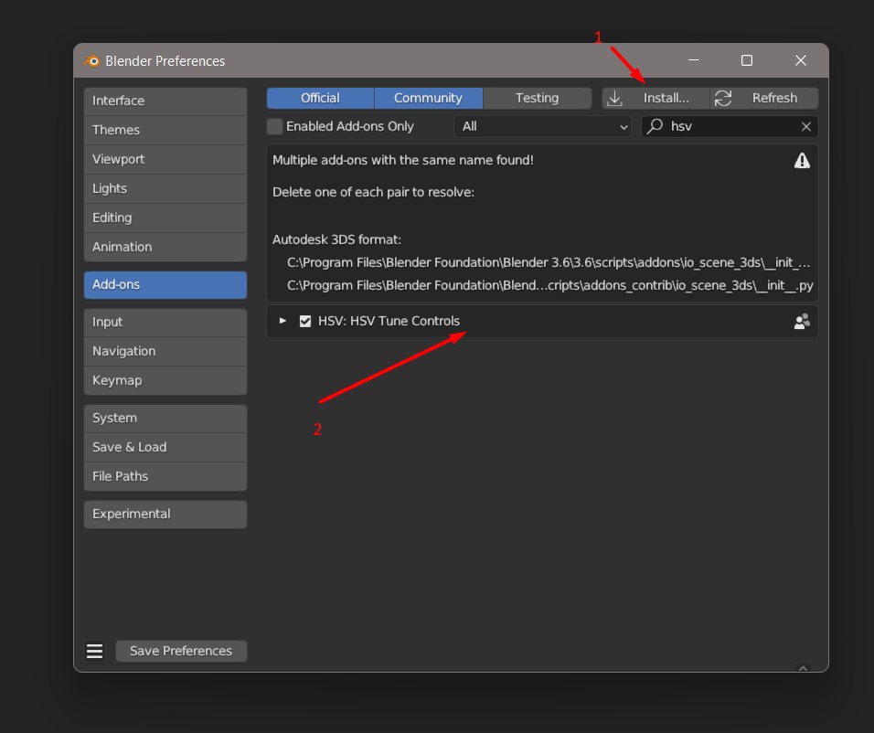The width and height of the screenshot is (874, 733).
Task: Click the HSV: HSV Tune Controls label
Action: point(389,321)
